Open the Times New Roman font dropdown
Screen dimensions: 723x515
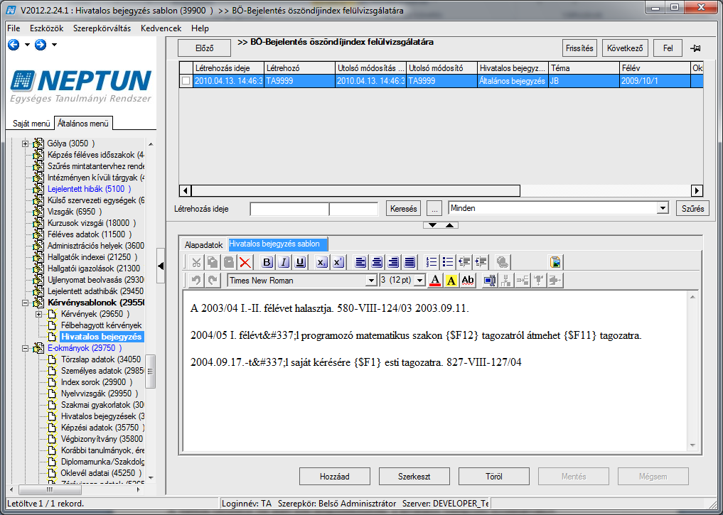[x=371, y=280]
